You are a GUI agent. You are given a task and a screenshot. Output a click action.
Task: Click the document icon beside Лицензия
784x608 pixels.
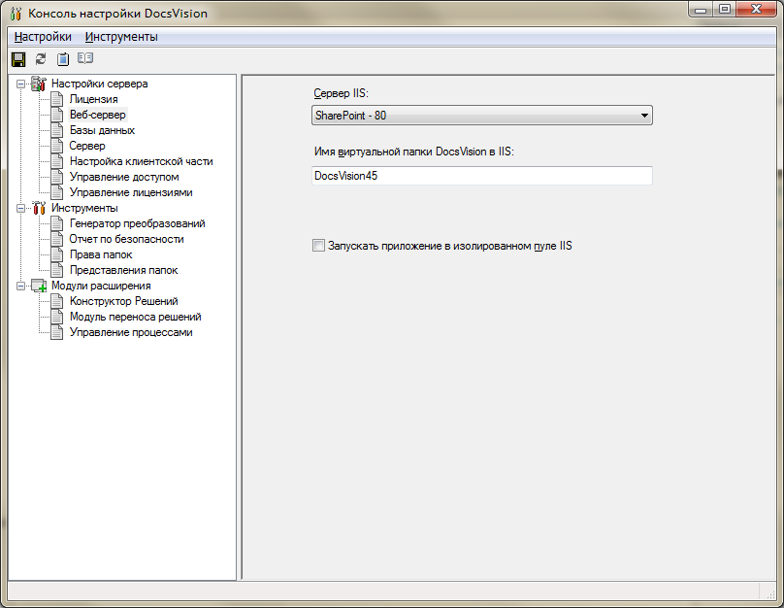click(x=55, y=99)
